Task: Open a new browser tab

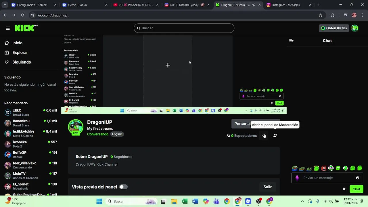Action: tap(319, 5)
